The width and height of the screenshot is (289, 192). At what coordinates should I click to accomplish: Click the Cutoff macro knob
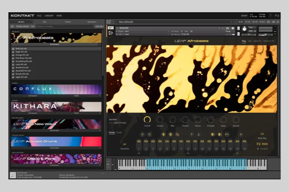pyautogui.click(x=147, y=120)
